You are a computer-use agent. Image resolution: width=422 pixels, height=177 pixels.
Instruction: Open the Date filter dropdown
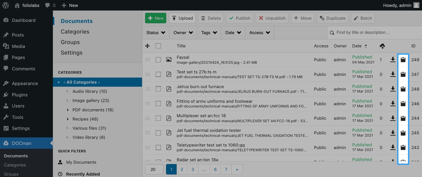tap(233, 33)
